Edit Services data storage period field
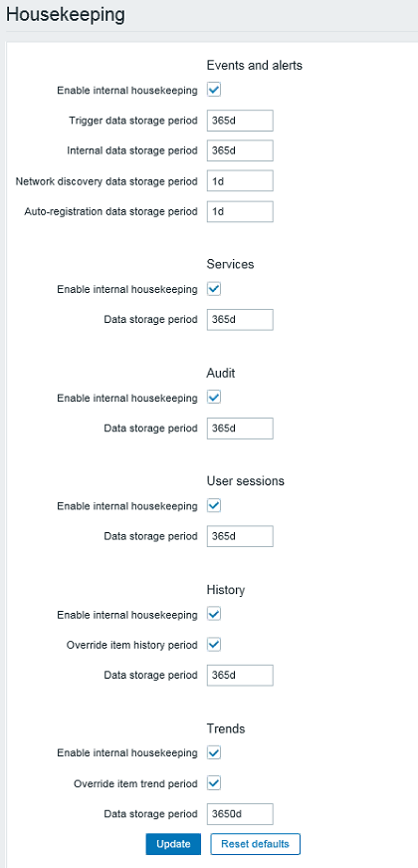 [x=240, y=320]
